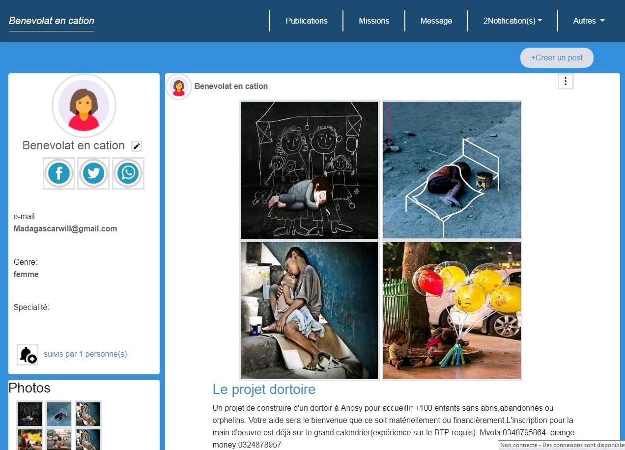Open the smiley balloons image in post
The height and width of the screenshot is (450, 625).
click(x=452, y=310)
